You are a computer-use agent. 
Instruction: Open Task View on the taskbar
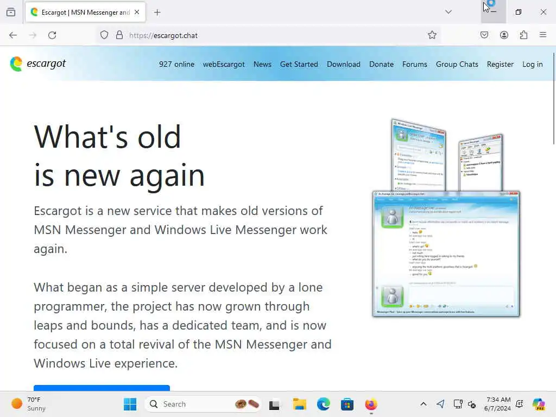coord(274,404)
